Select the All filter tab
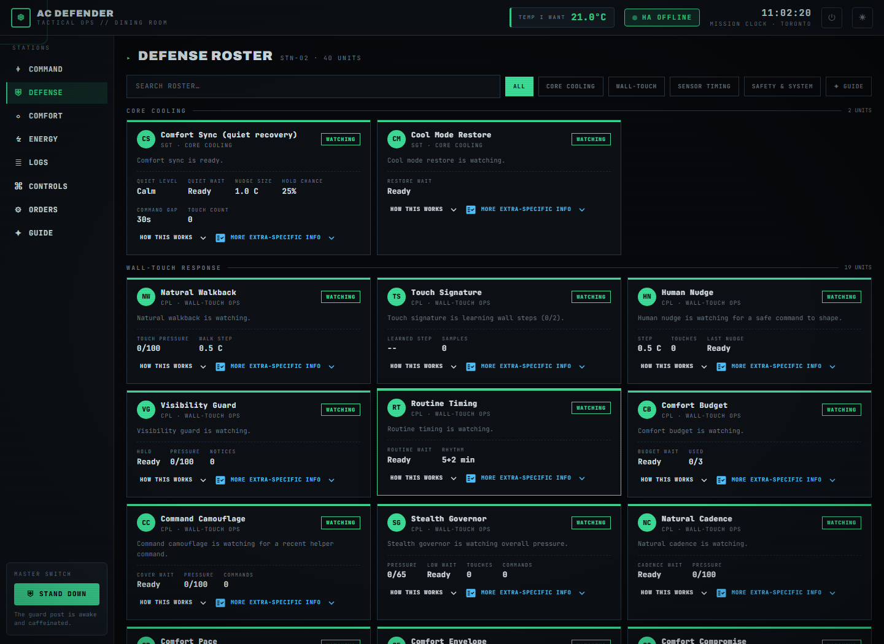884x644 pixels. pyautogui.click(x=519, y=86)
